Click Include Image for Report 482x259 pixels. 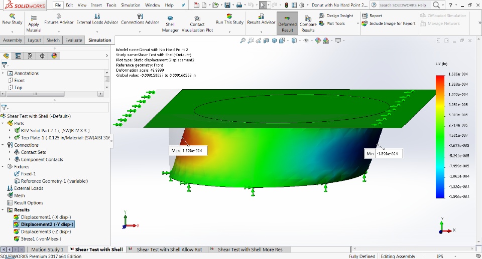click(389, 24)
